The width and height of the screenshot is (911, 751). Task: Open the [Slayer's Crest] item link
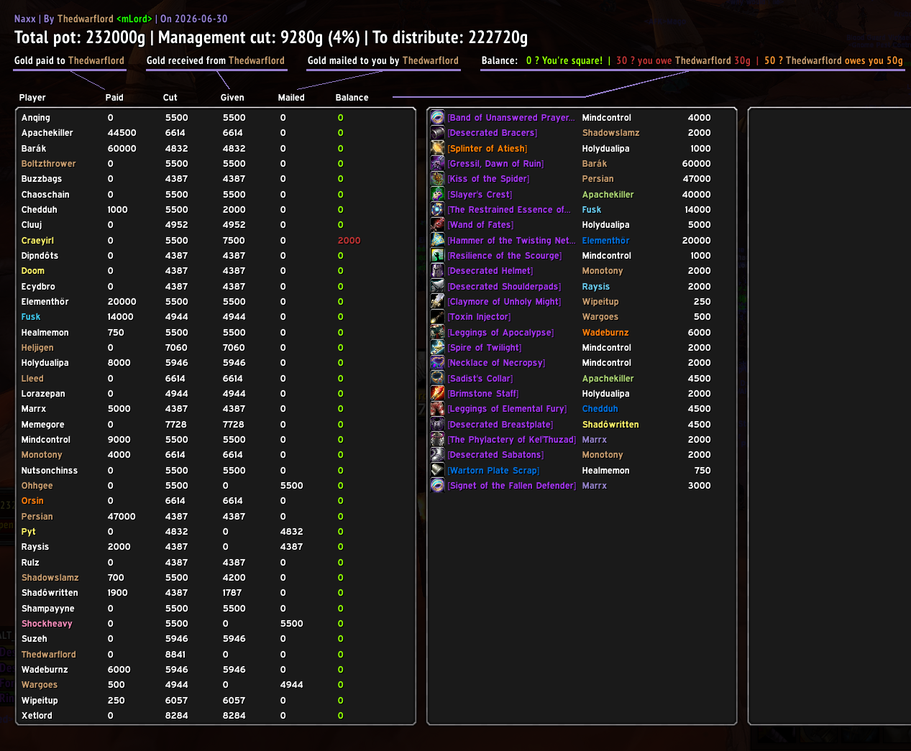click(480, 195)
